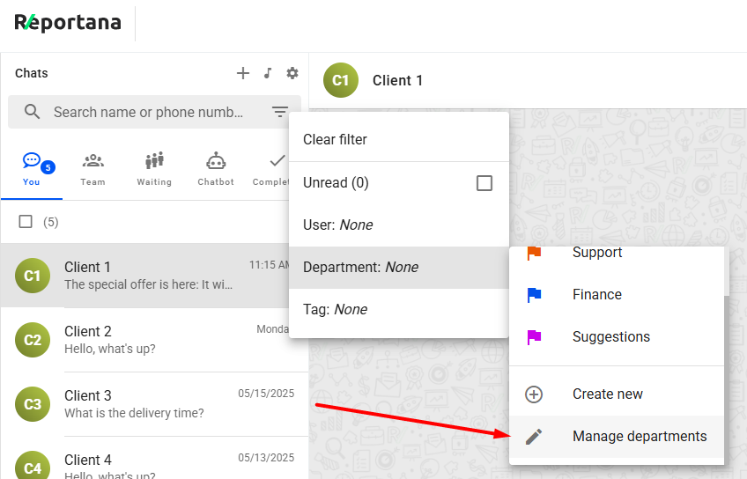The width and height of the screenshot is (747, 479).
Task: Toggle the Unread (0) checkbox
Action: pyautogui.click(x=484, y=183)
